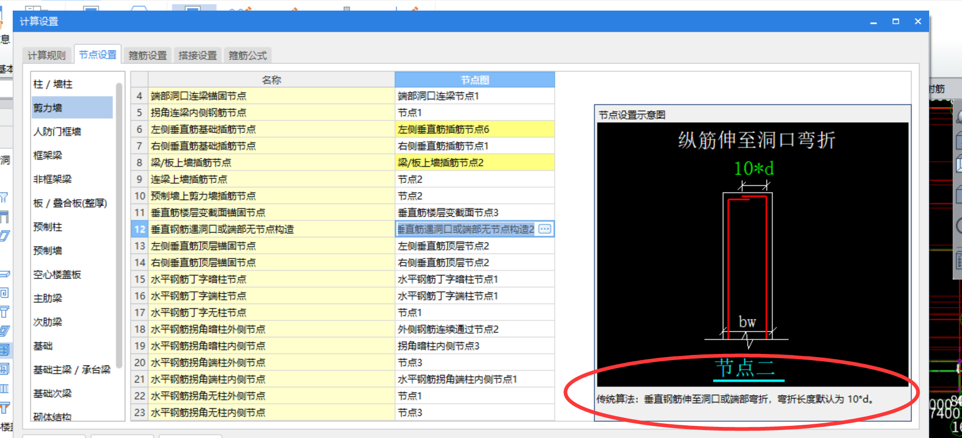Select 柱 / 墙柱 in the component list
Viewport: 962px width, 438px height.
pyautogui.click(x=72, y=84)
